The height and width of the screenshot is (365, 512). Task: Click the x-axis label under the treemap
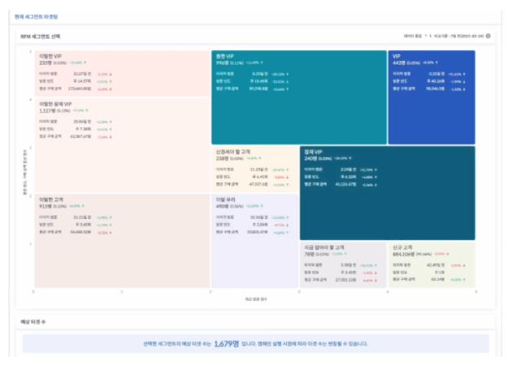pyautogui.click(x=256, y=298)
